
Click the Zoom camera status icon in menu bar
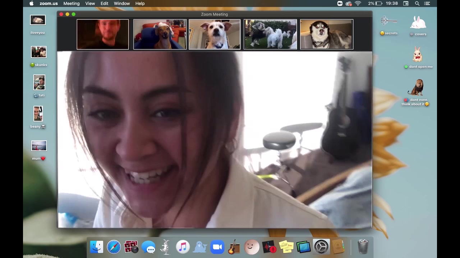[340, 4]
